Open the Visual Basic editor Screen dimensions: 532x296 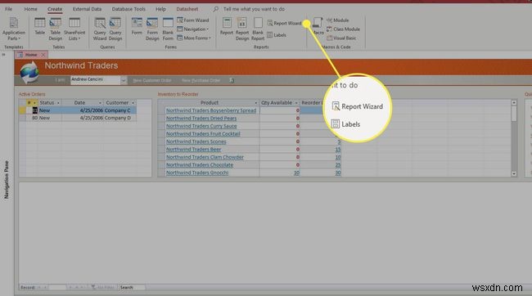coord(341,38)
